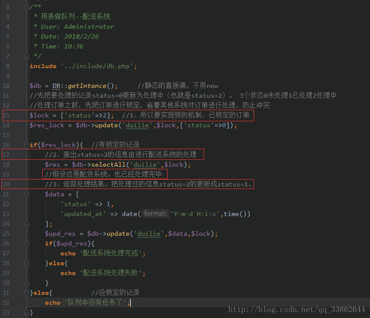Collapse the final else block on line 31
The height and width of the screenshot is (318, 370).
tap(26, 293)
